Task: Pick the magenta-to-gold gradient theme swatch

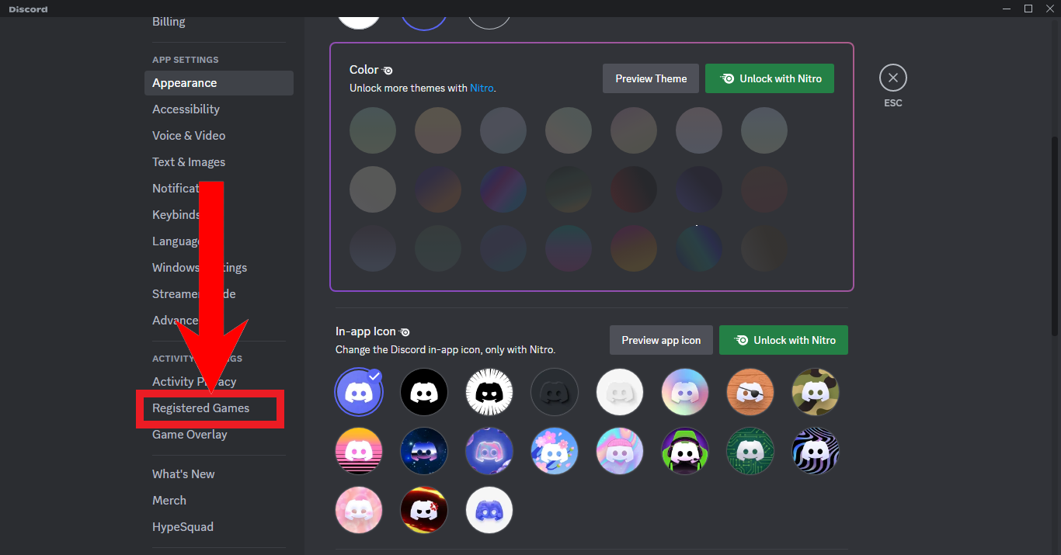Action: pos(634,248)
